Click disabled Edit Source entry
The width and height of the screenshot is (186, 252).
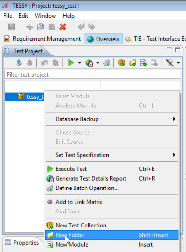point(112,142)
